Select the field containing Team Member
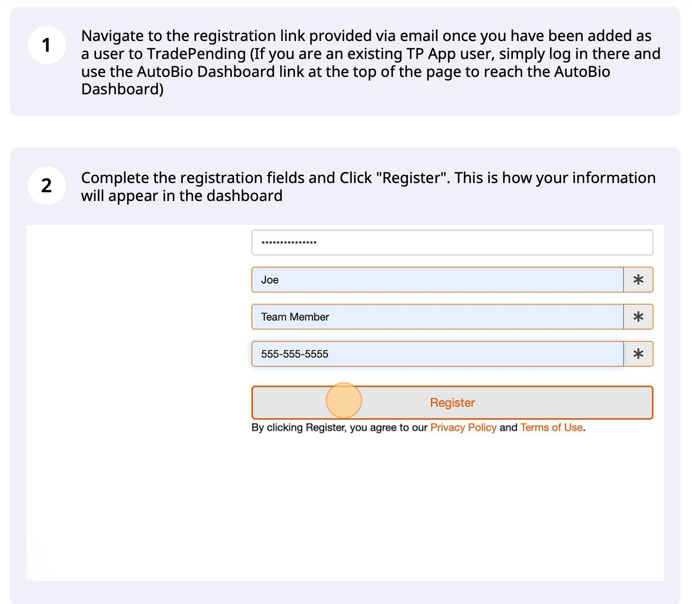The image size is (692, 604). pos(436,316)
